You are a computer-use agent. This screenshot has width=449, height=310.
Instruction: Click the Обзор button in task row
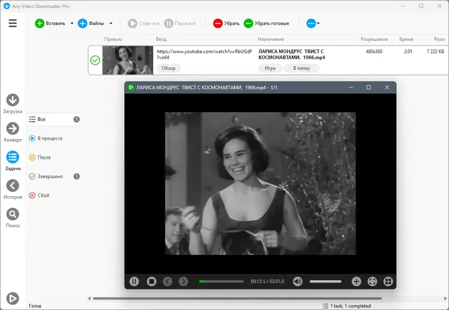click(x=168, y=68)
